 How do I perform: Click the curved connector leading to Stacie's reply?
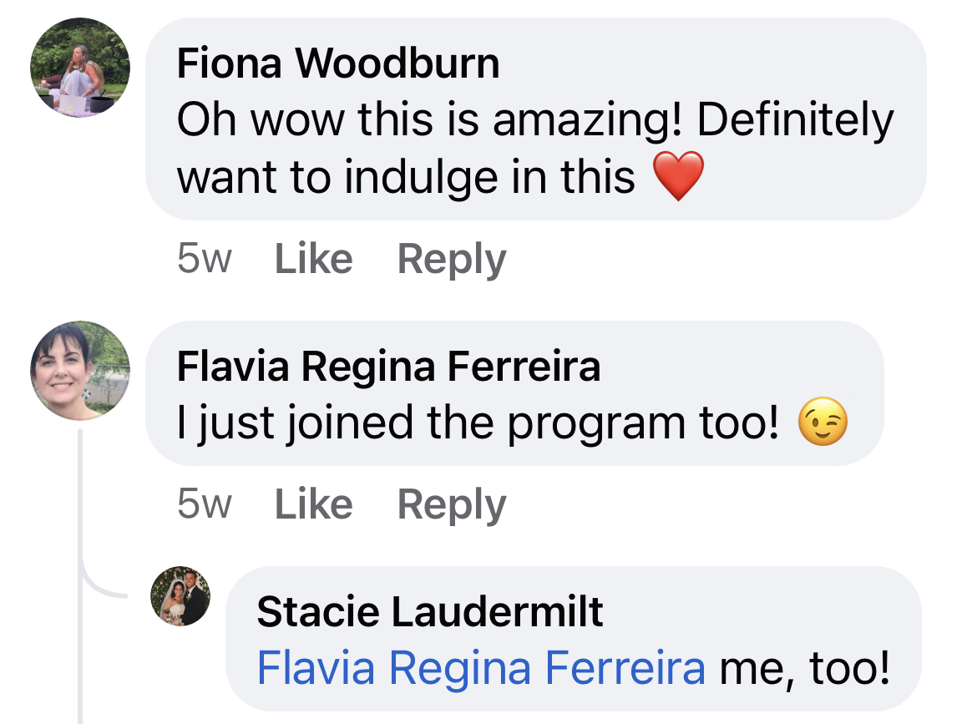99,587
